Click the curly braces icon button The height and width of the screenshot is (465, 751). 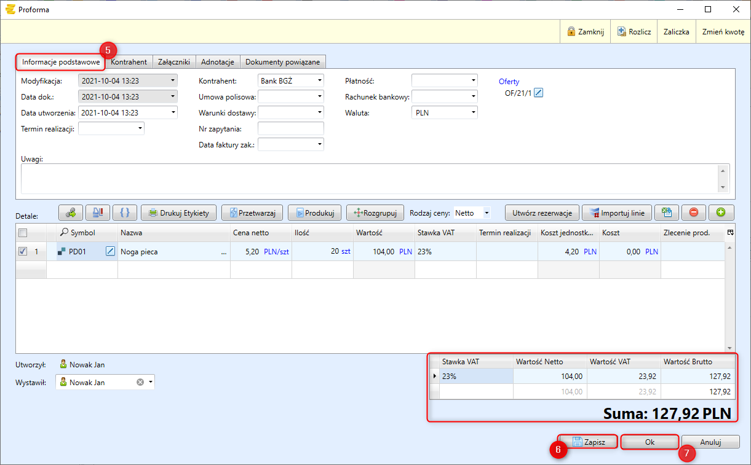(x=125, y=213)
